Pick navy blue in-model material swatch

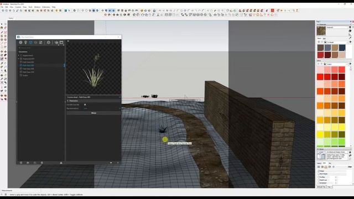click(x=342, y=48)
